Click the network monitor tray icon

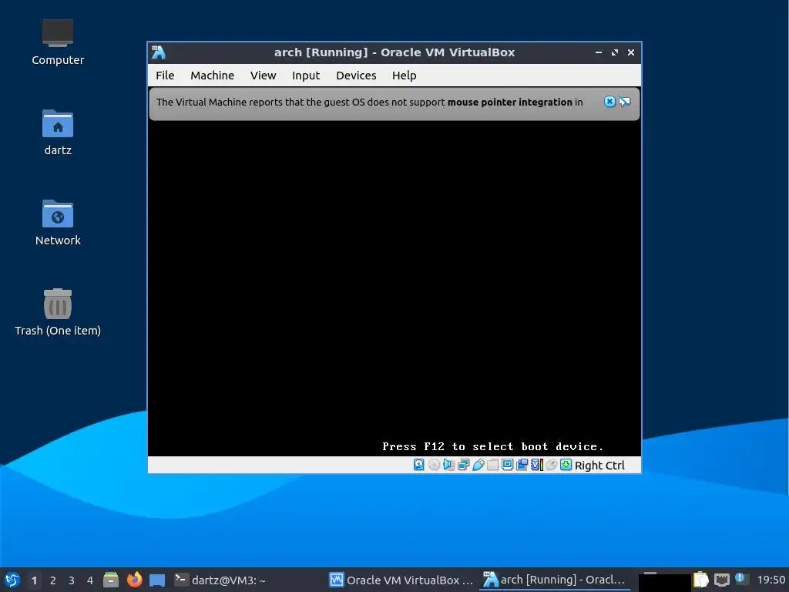point(721,580)
